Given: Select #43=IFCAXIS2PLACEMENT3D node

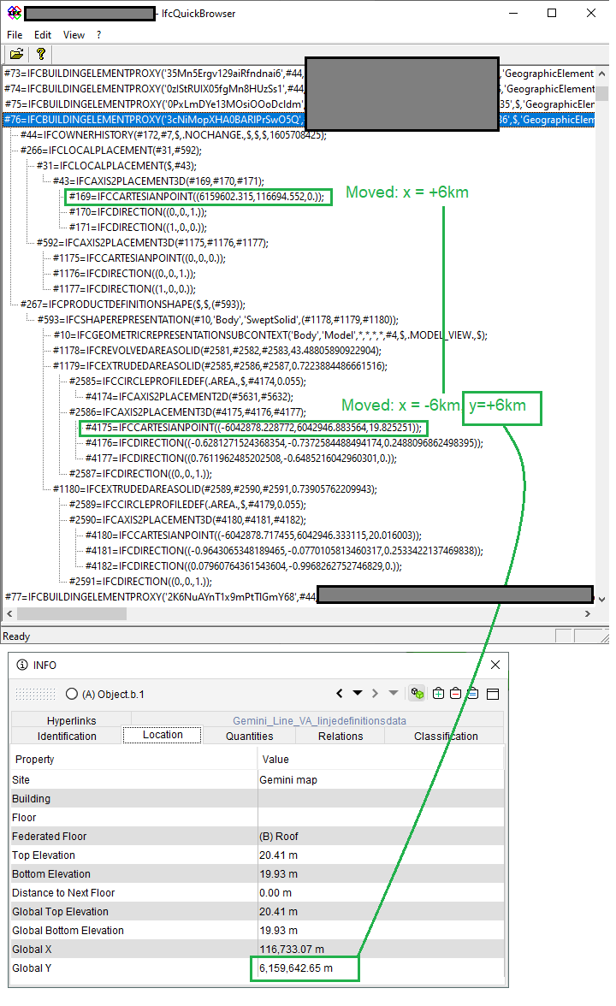Looking at the screenshot, I should click(x=158, y=181).
